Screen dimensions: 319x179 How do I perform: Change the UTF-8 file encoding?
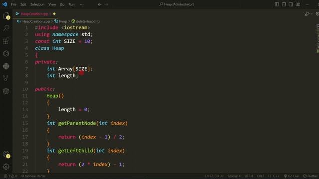coord(249,176)
